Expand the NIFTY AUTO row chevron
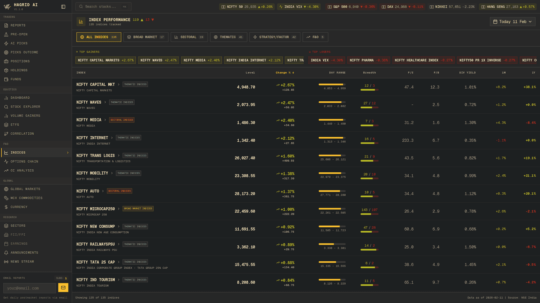 [103, 191]
